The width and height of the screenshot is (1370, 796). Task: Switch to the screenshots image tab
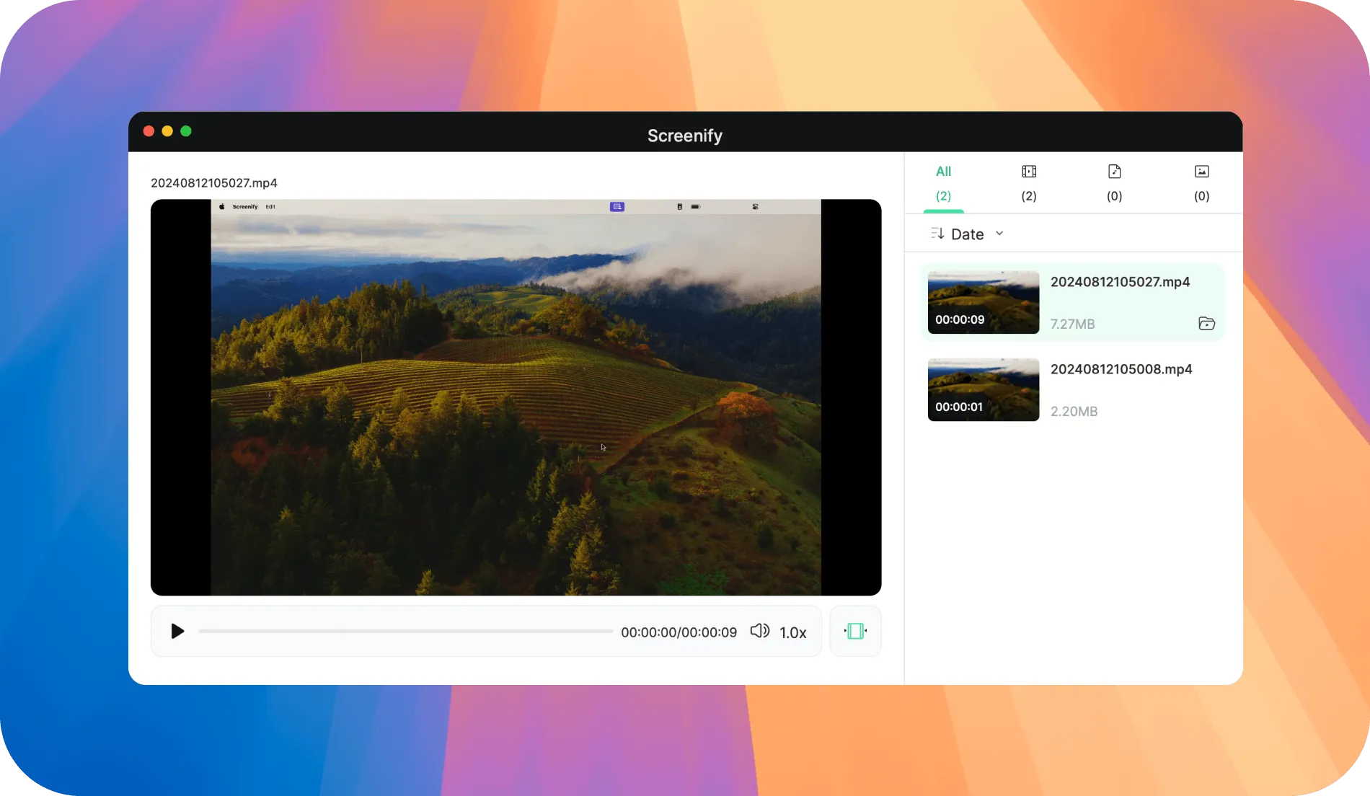(x=1201, y=183)
